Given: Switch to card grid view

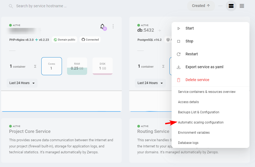Looking at the screenshot, I should 231,6.
